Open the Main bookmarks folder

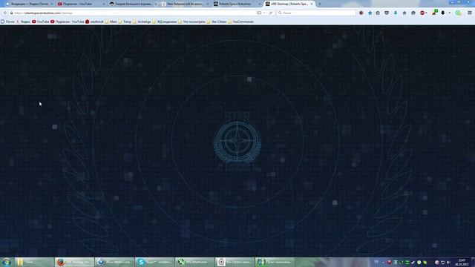coord(111,22)
